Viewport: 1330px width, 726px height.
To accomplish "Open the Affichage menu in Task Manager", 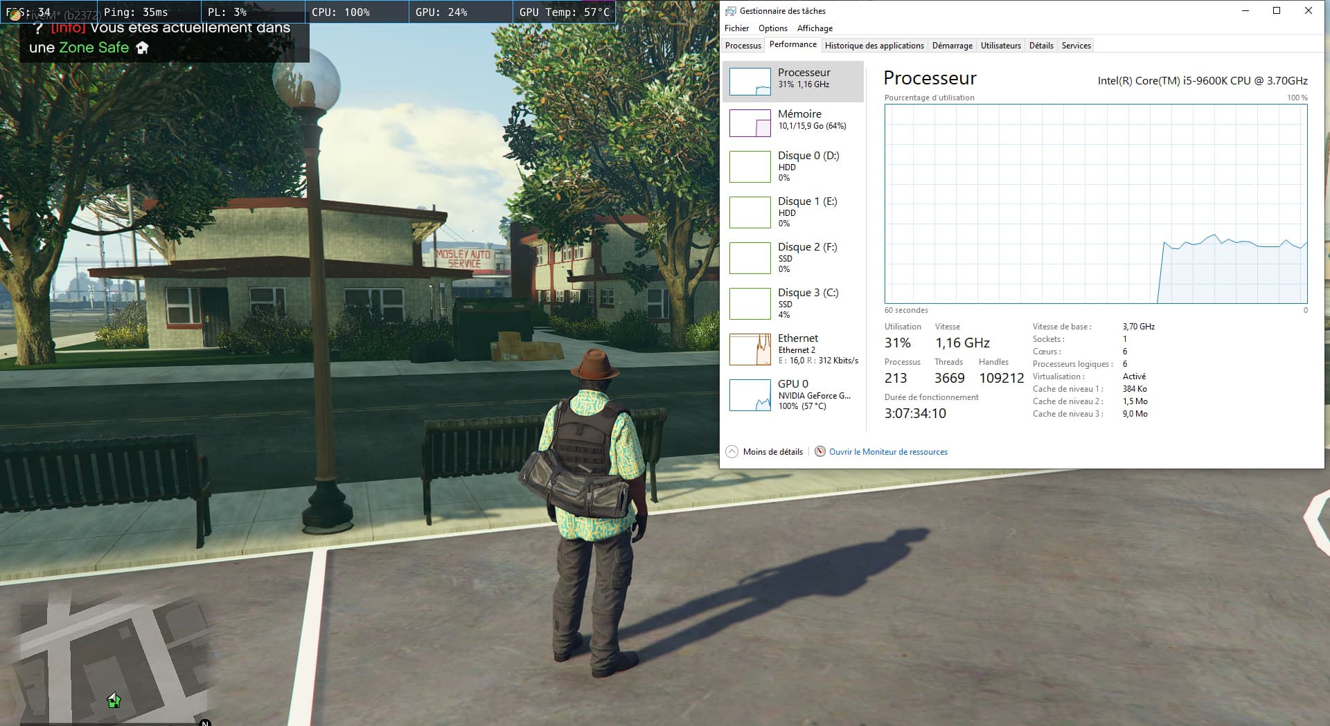I will 815,28.
